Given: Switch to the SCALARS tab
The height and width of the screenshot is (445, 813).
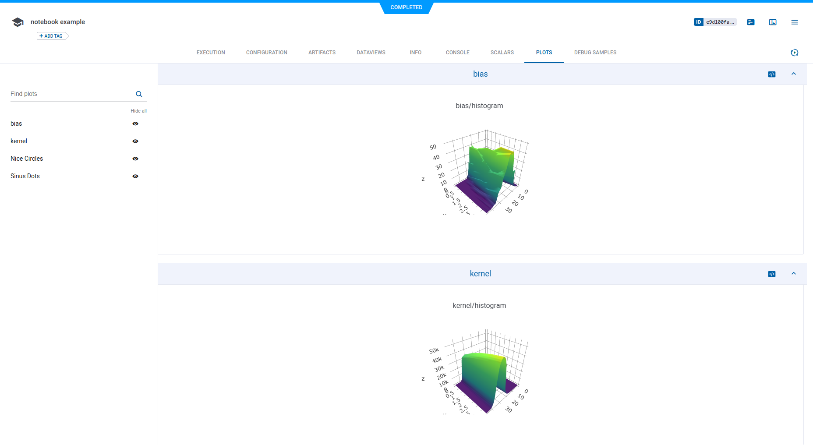Looking at the screenshot, I should coord(502,53).
